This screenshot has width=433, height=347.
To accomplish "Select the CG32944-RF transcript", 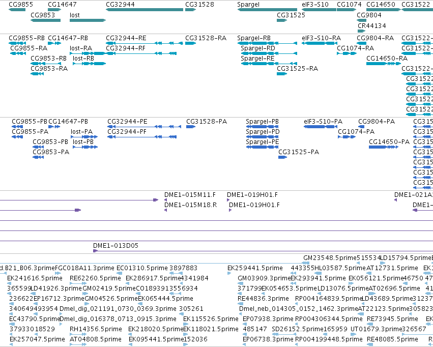I will coord(141,53).
